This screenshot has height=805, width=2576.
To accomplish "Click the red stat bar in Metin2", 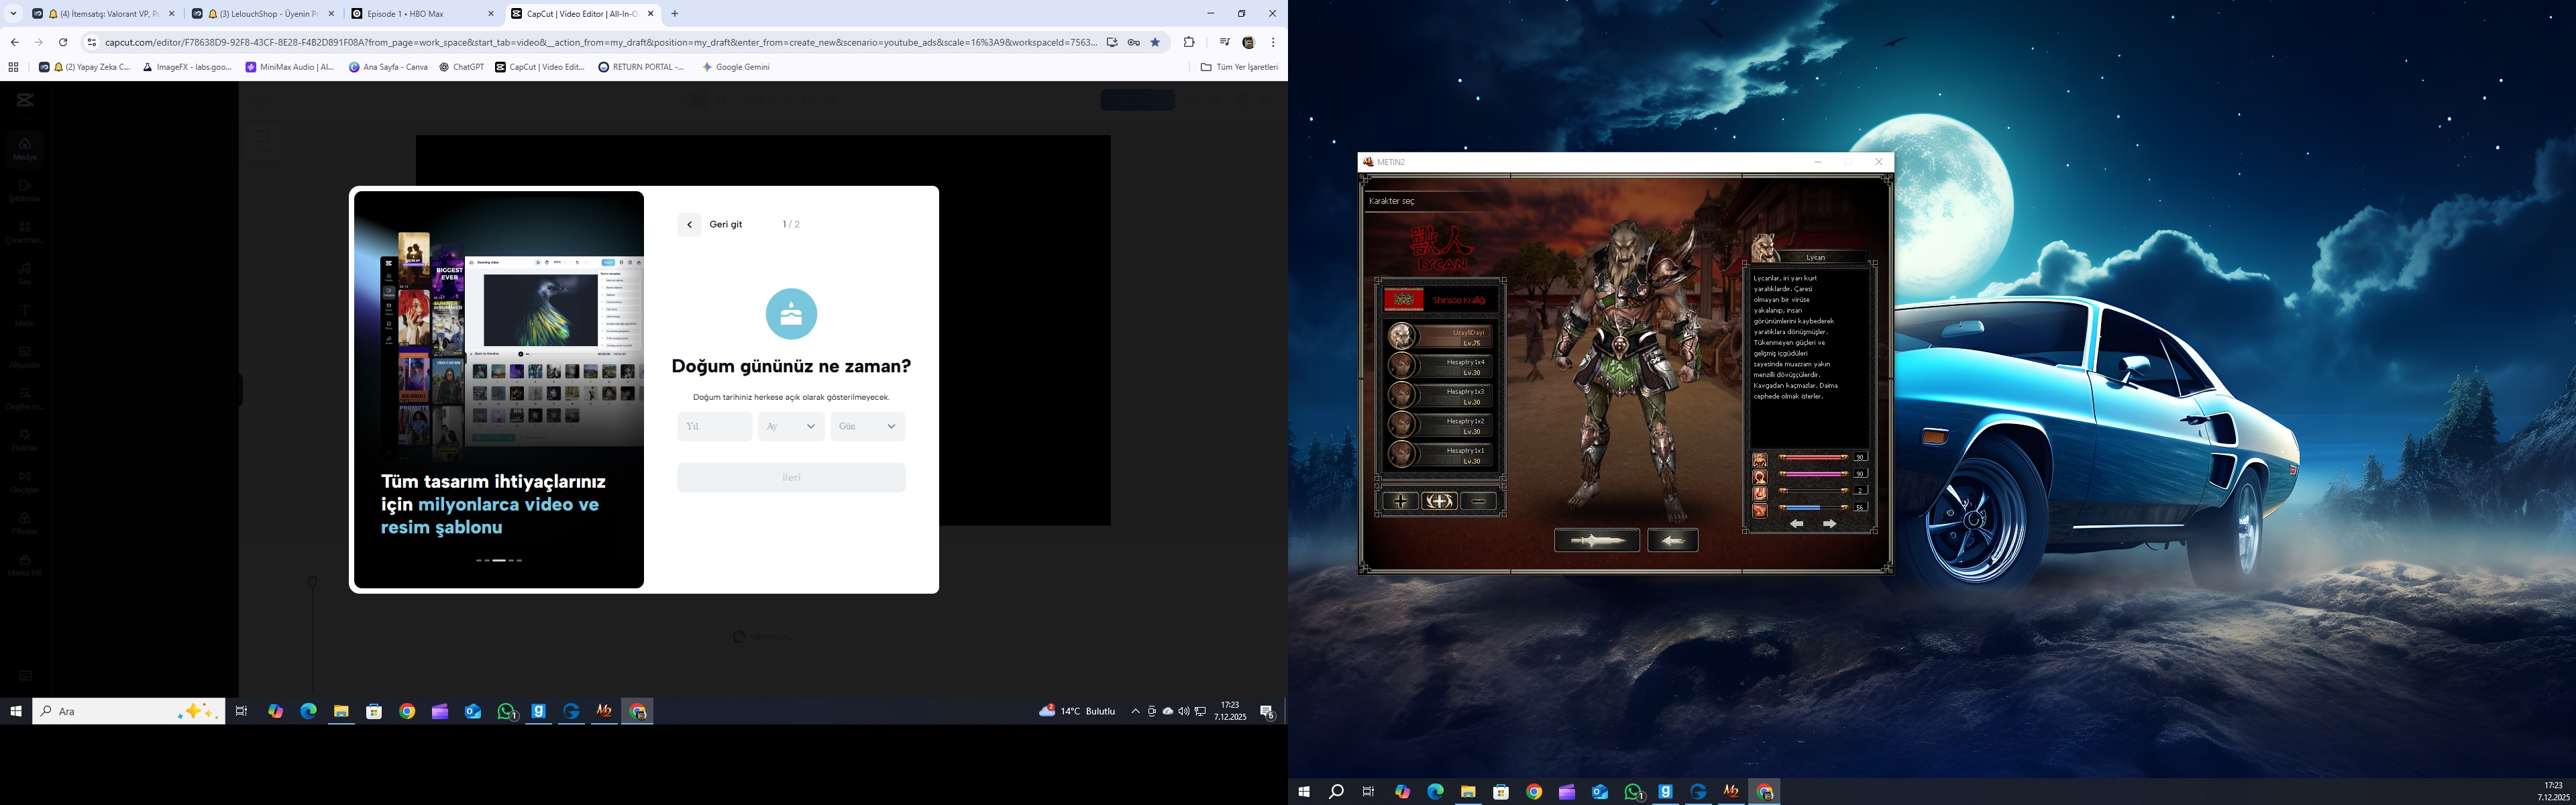I will (x=1813, y=458).
